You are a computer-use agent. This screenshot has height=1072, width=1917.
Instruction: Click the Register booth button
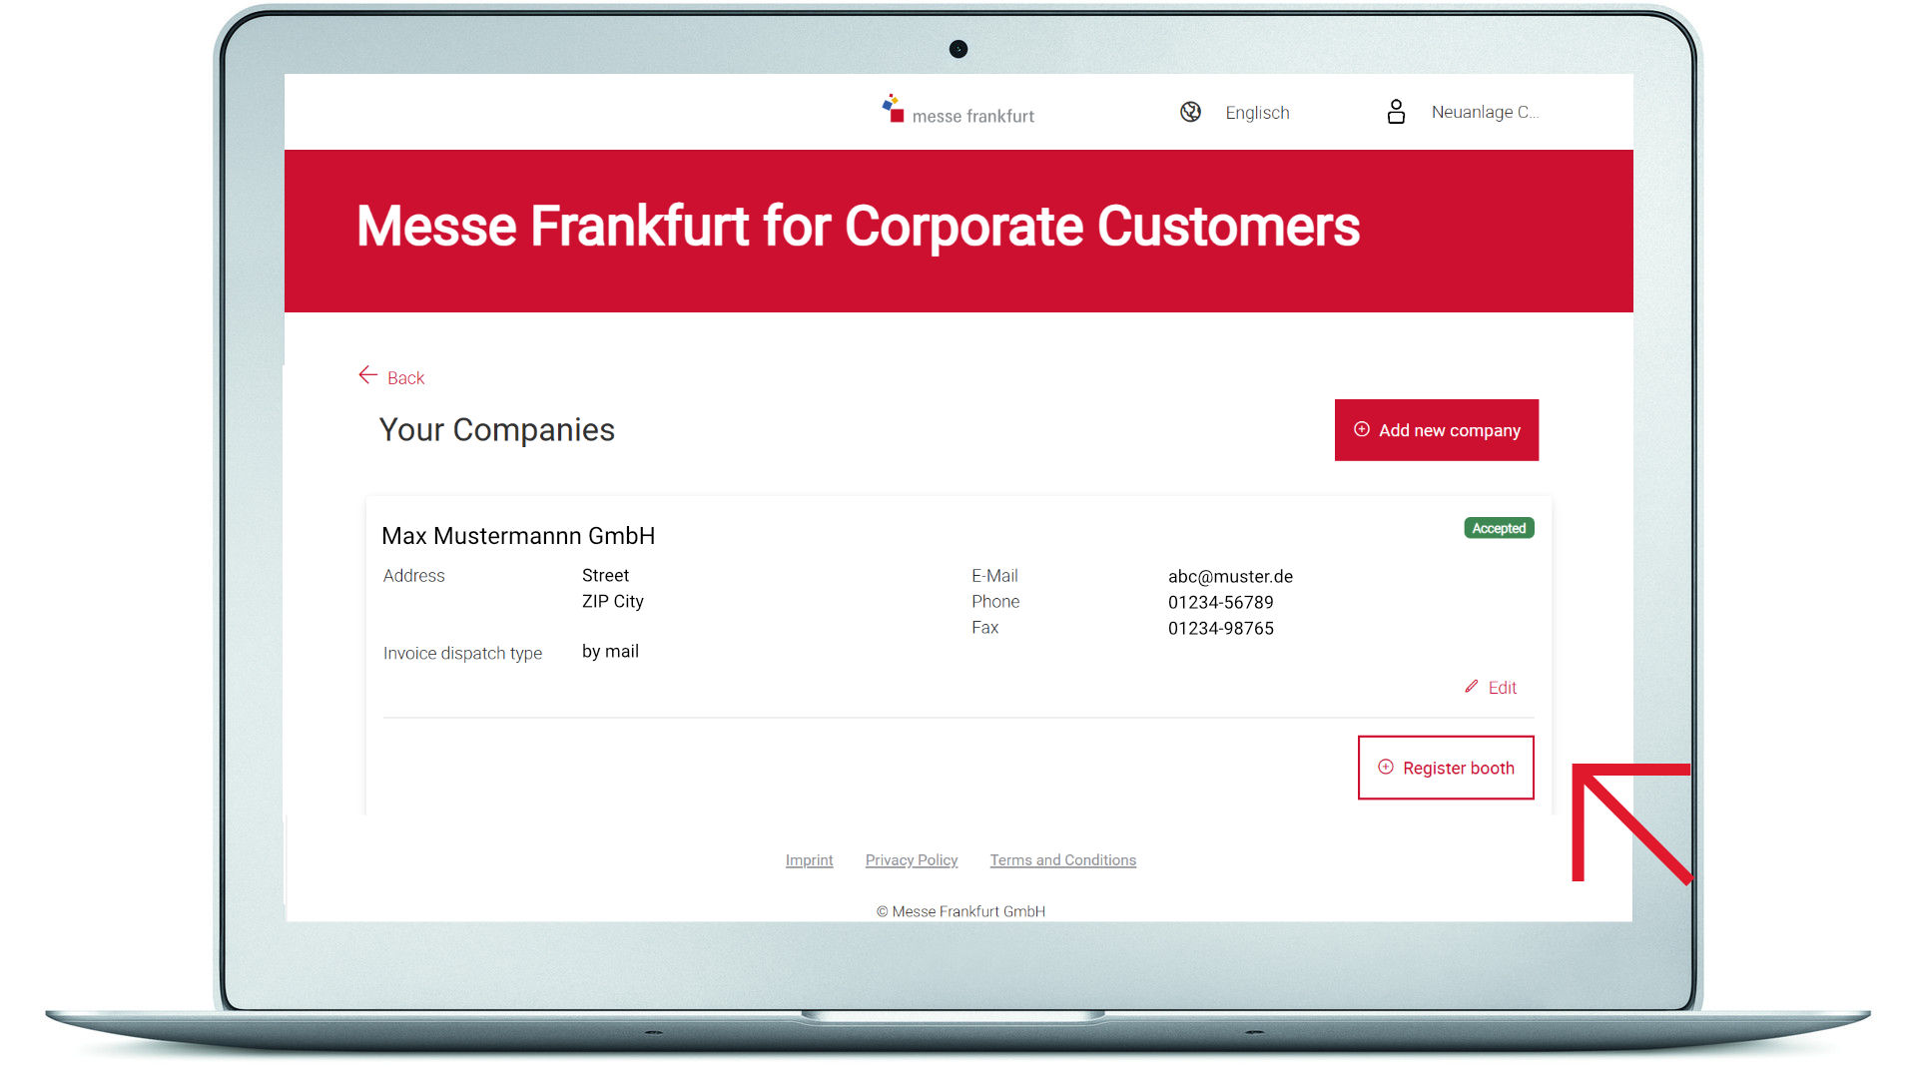click(x=1446, y=768)
